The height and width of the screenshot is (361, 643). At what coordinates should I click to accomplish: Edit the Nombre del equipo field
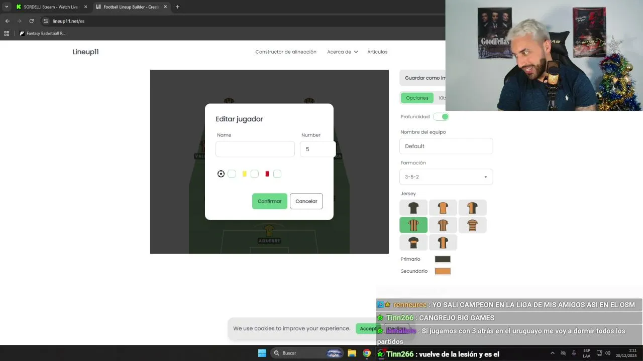pos(446,146)
